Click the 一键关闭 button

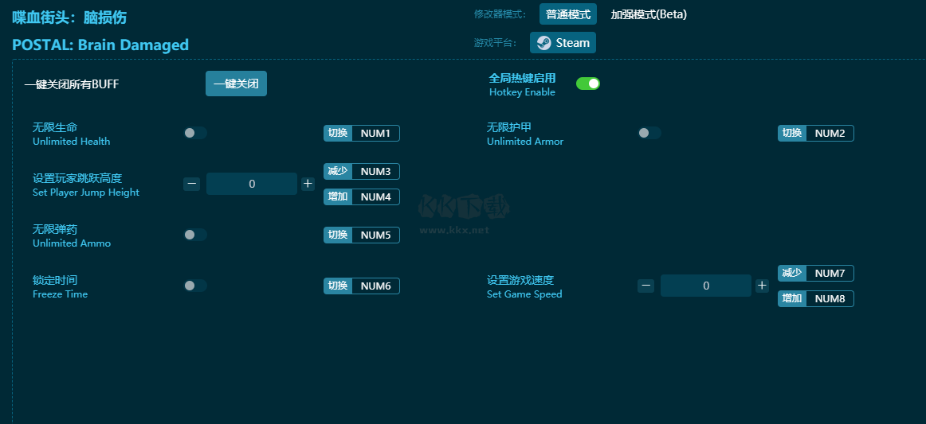tap(236, 84)
